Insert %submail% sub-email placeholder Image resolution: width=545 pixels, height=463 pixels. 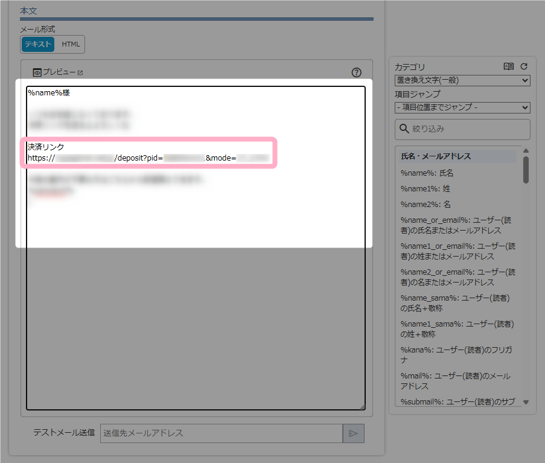coord(457,401)
